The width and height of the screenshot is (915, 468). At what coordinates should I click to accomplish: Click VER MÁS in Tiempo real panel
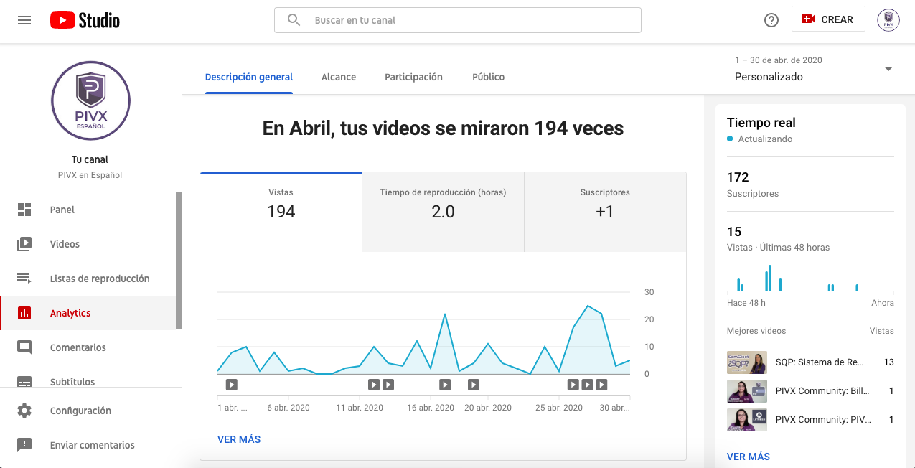click(749, 457)
